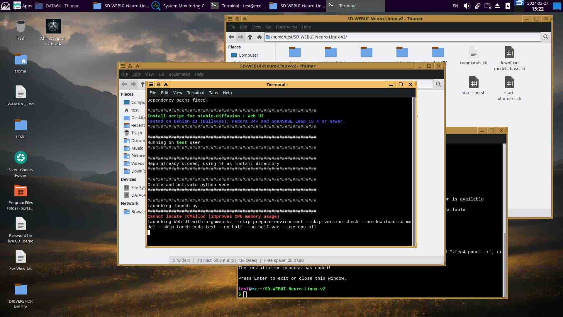Open Bookmarks menu in rear Thunar window
This screenshot has width=563, height=317.
coord(286,27)
